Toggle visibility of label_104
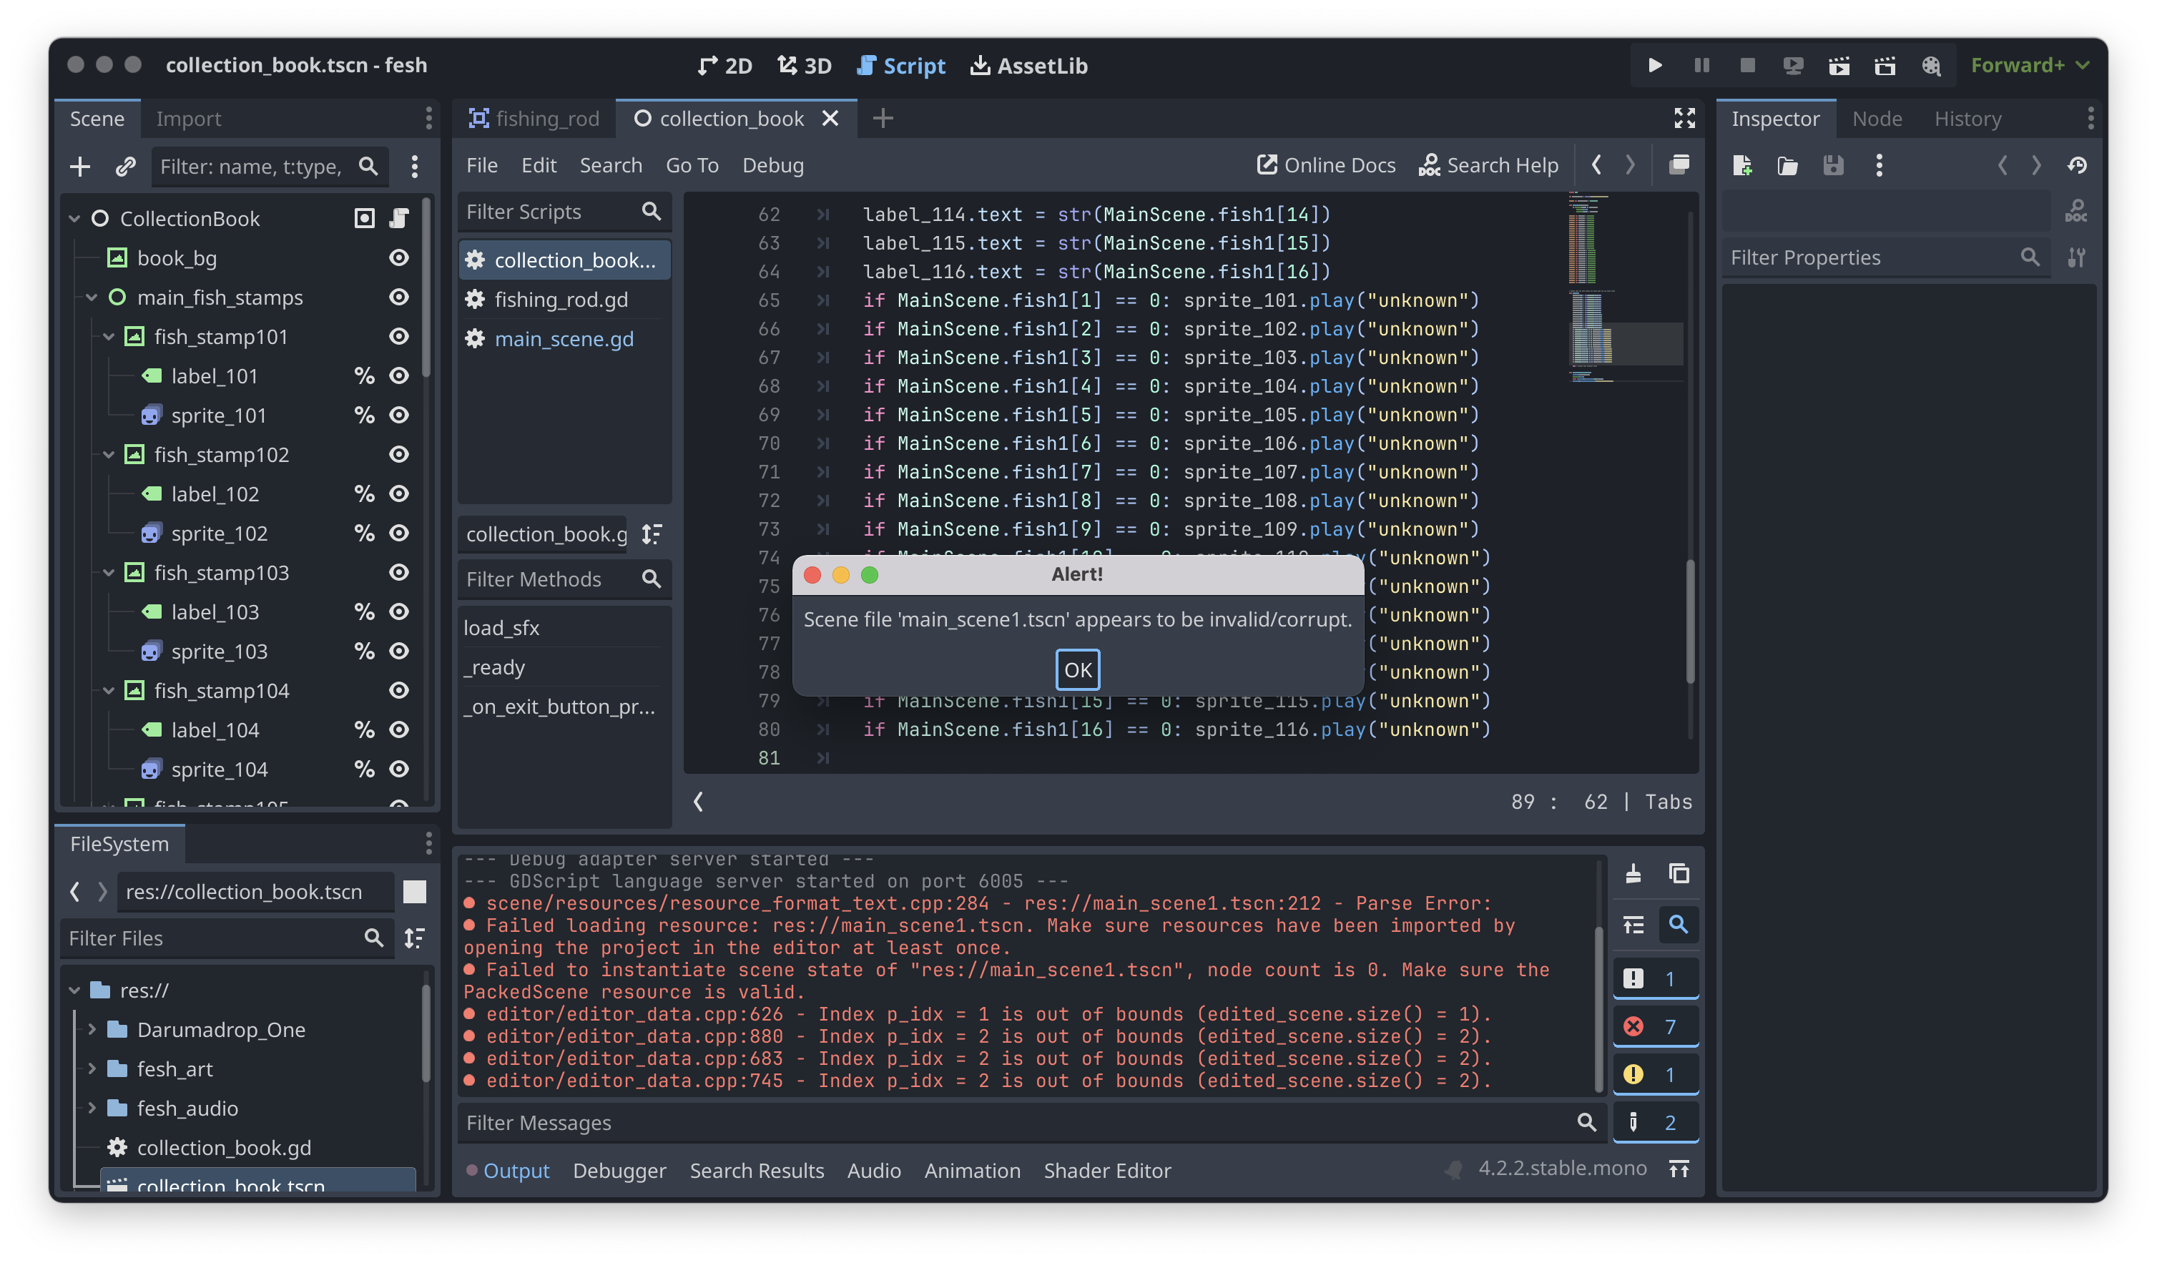 (x=399, y=730)
